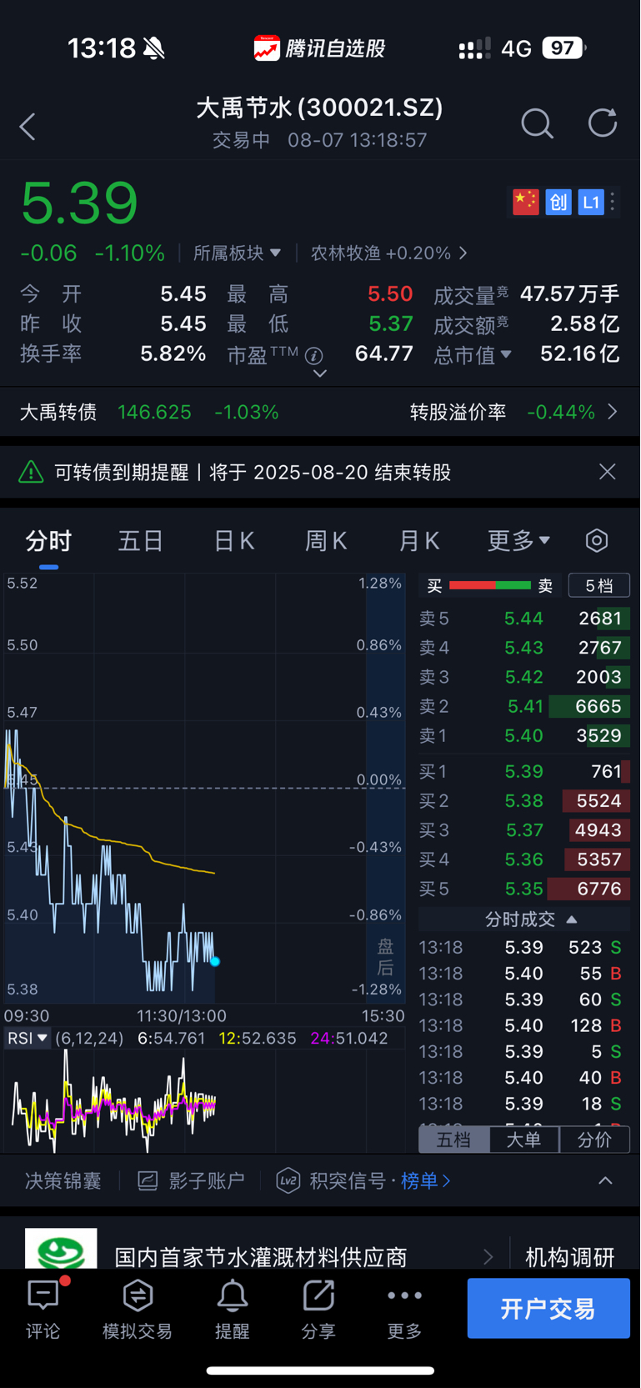Tap the Lv2 积突信号 badge
The image size is (641, 1388).
point(288,1180)
